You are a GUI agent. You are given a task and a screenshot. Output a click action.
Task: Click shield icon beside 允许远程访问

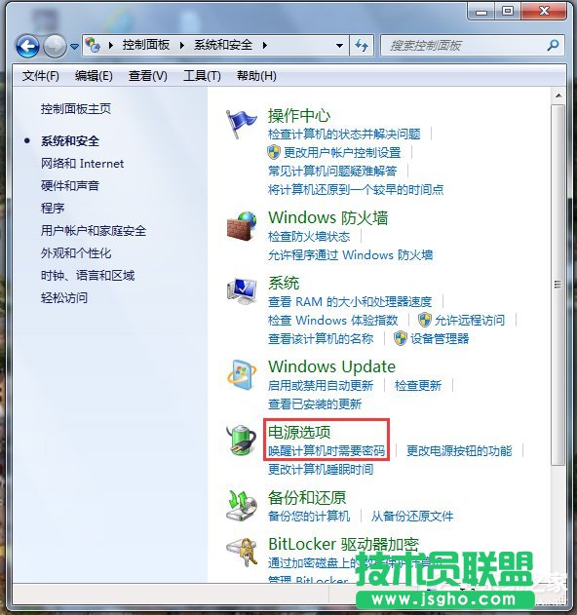pos(424,320)
